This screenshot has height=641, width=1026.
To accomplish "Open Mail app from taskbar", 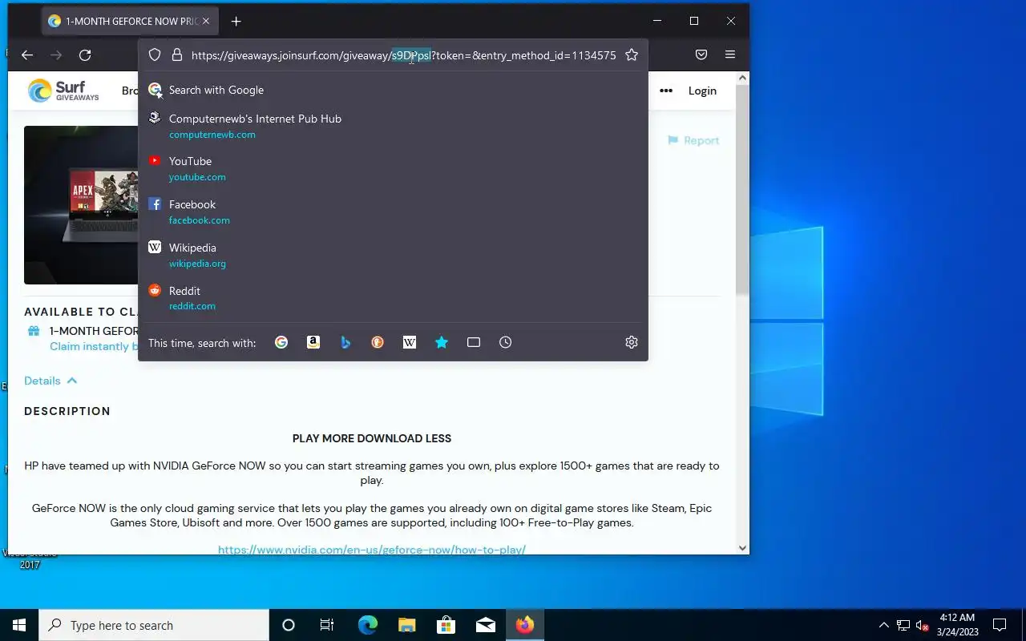I will pos(486,625).
